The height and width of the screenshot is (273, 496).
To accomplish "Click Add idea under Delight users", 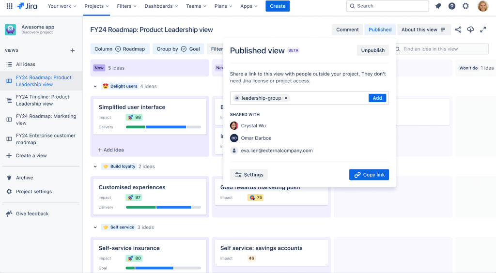I will coord(111,150).
